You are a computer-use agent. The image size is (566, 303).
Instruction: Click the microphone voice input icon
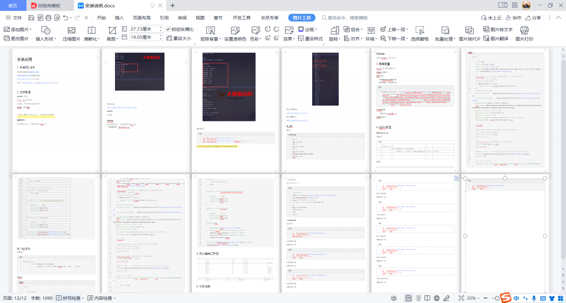point(534,298)
